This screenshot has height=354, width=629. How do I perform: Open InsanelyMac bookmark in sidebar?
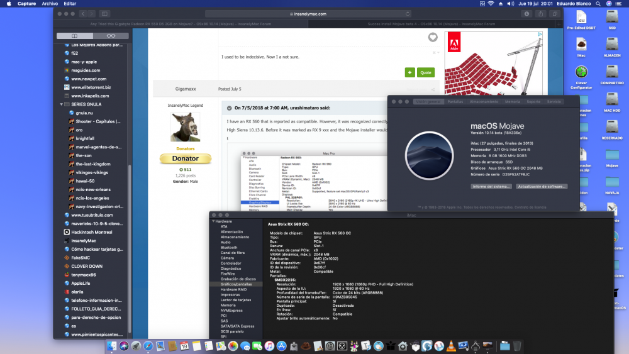tap(84, 241)
